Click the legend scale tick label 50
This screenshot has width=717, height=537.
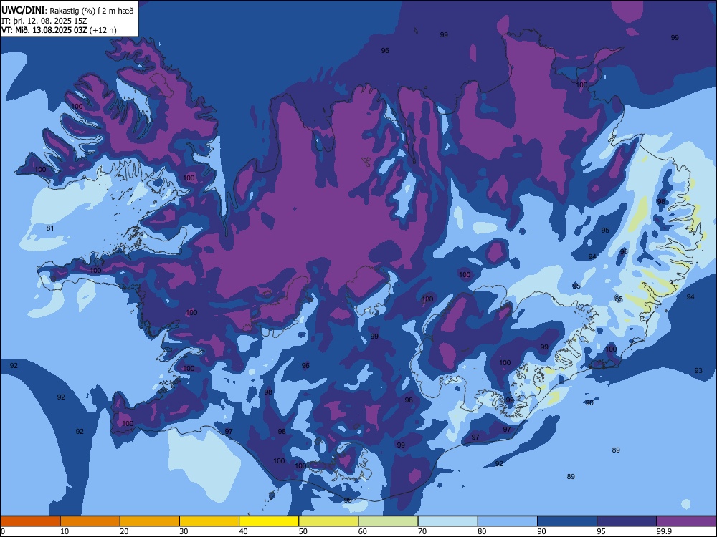tap(303, 531)
